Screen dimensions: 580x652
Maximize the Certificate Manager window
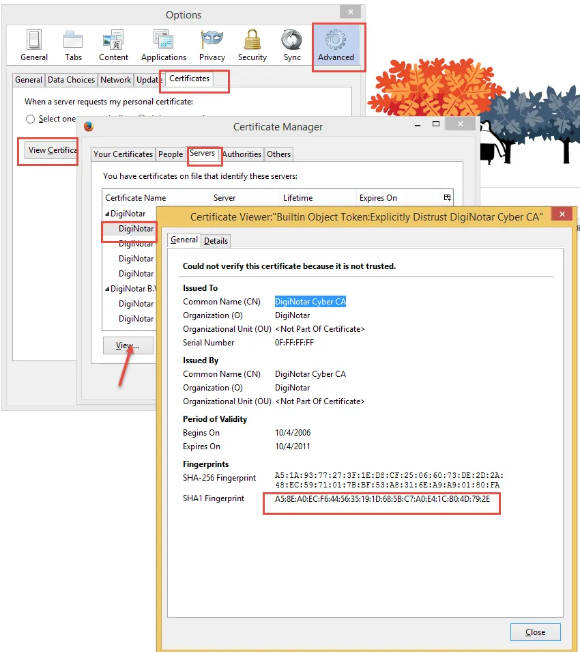coord(436,124)
